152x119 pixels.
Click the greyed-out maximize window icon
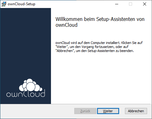131,4
